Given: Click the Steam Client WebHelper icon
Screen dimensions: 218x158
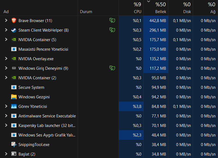Looking at the screenshot, I should point(14,30).
